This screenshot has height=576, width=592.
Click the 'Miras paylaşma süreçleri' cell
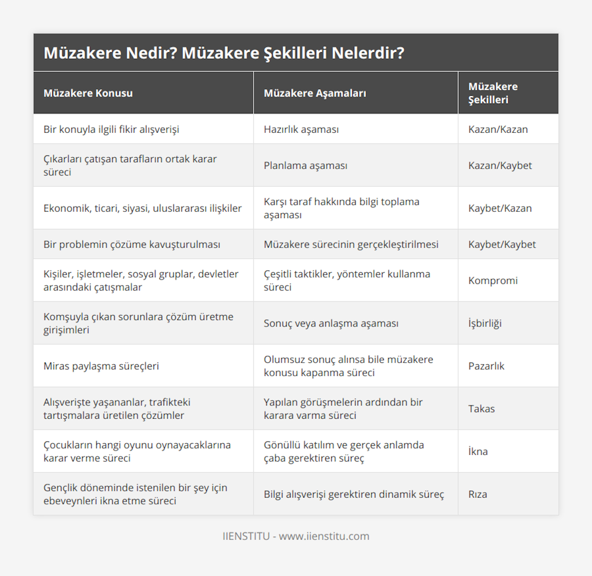(x=101, y=366)
